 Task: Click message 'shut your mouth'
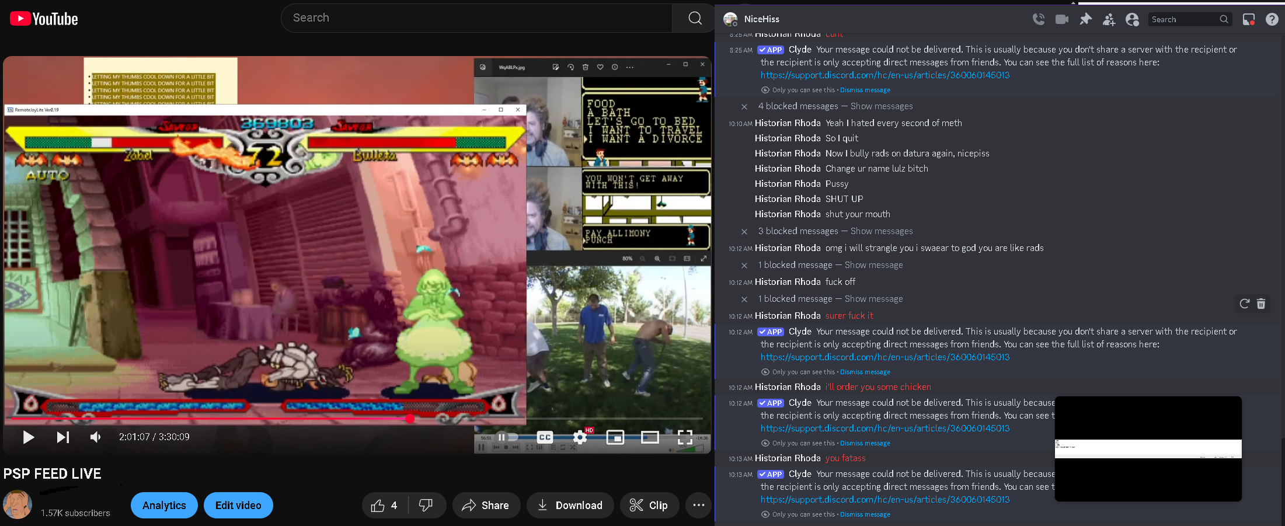point(858,214)
